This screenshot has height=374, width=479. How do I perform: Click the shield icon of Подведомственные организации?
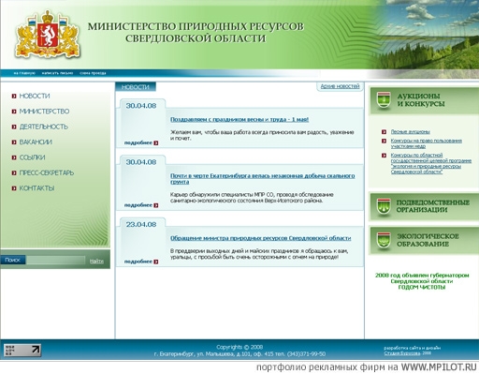click(384, 206)
